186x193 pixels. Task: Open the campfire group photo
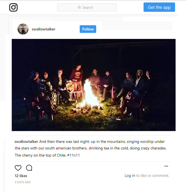(94, 85)
